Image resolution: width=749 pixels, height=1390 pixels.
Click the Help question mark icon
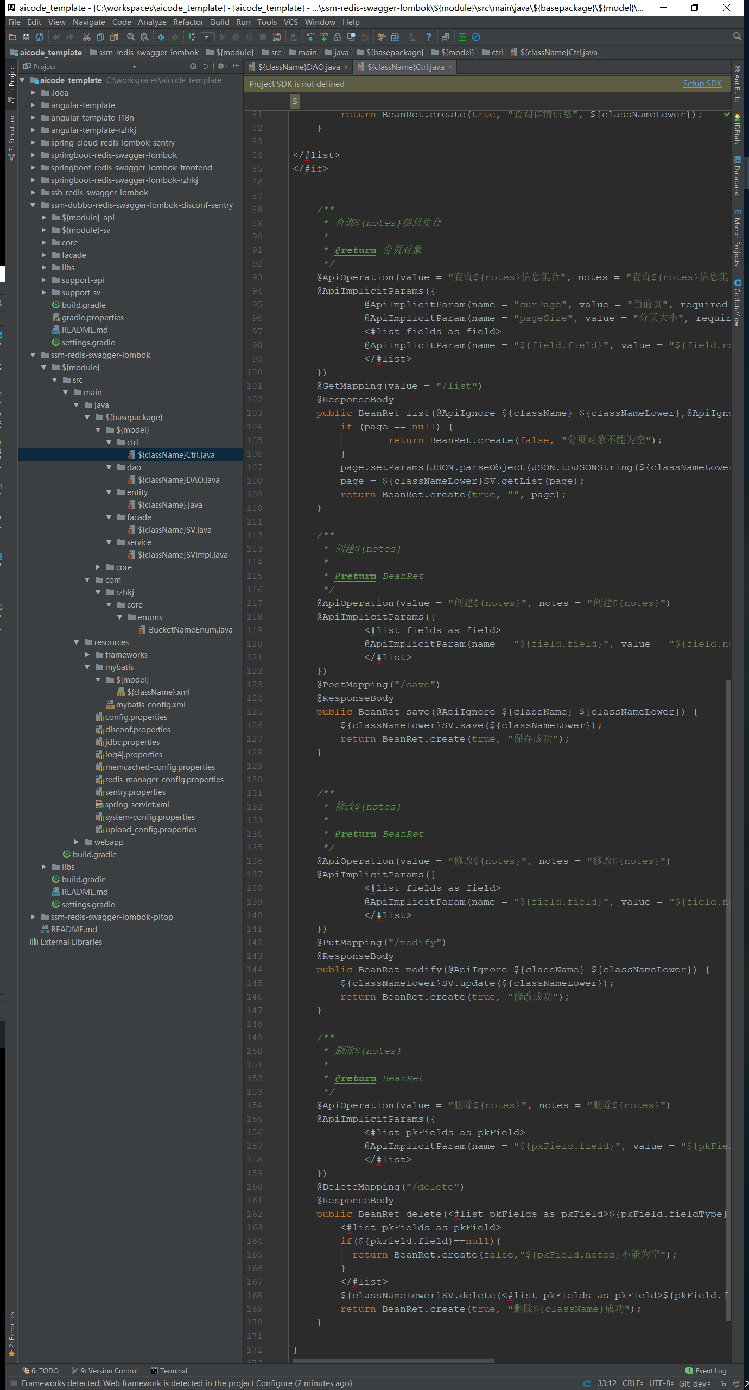[429, 37]
